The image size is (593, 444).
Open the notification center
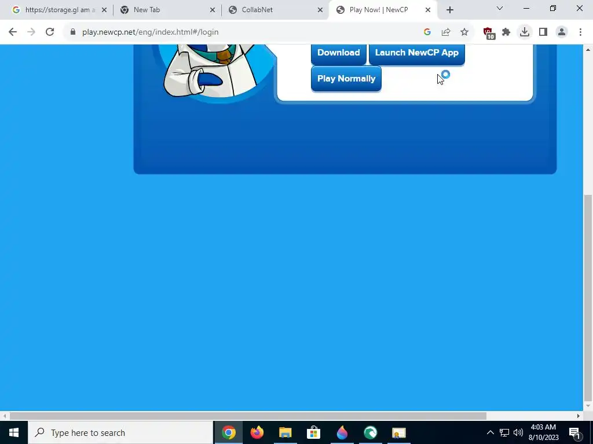point(575,432)
